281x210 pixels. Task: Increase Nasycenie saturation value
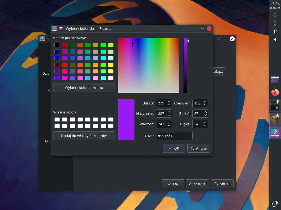(x=169, y=112)
